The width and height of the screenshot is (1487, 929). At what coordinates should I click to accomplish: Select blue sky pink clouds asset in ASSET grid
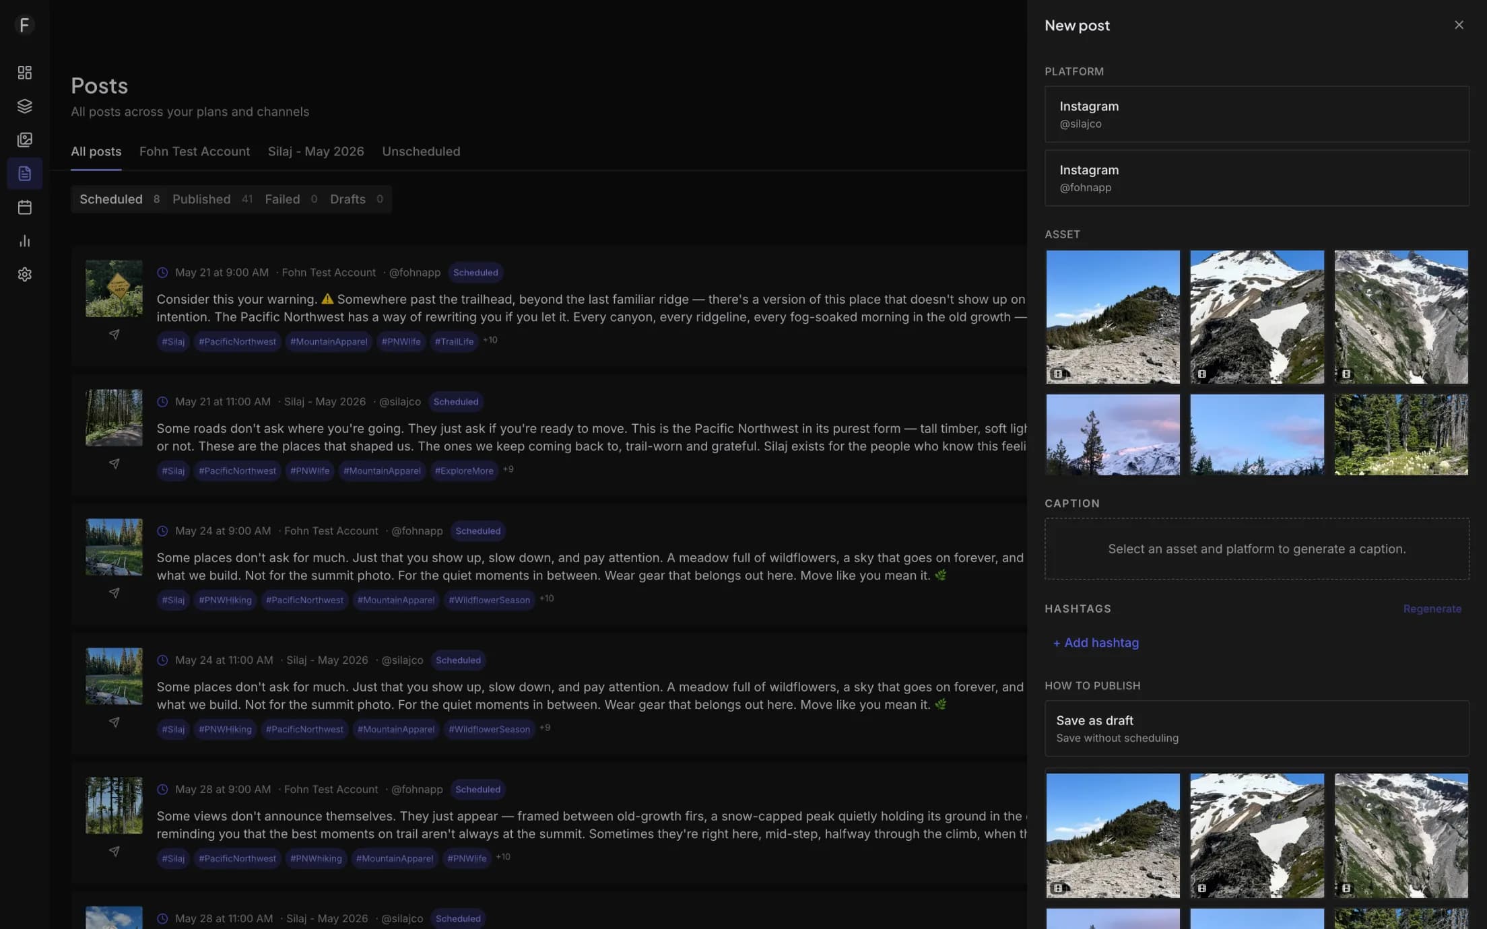click(x=1257, y=435)
